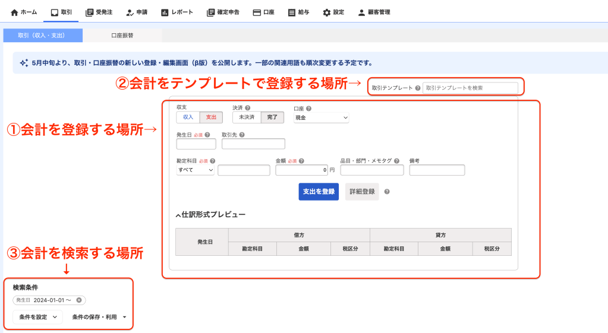The height and width of the screenshot is (333, 608).
Task: Click the sparkle icon in the announcement banner
Action: point(24,63)
